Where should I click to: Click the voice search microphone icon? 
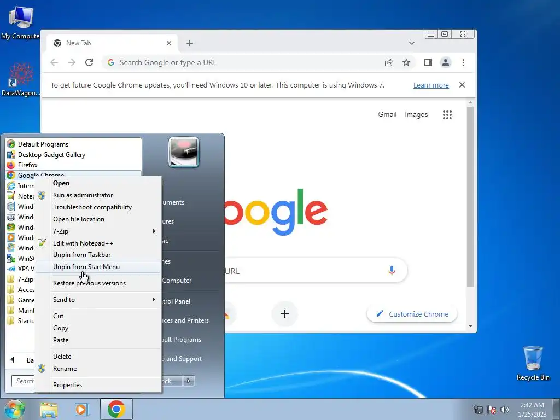(x=392, y=271)
